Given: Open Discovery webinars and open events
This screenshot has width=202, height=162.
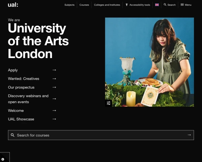Looking at the screenshot, I should pos(28,99).
